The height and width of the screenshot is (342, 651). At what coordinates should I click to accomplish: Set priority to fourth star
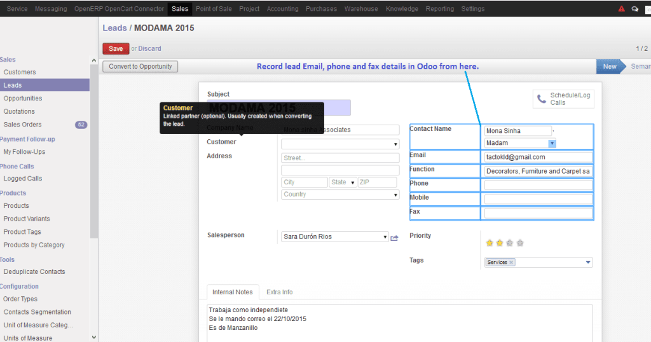click(x=520, y=243)
